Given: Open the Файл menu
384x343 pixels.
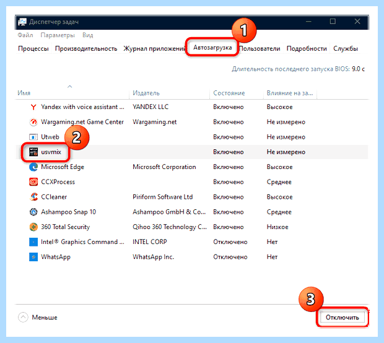Looking at the screenshot, I should [25, 35].
